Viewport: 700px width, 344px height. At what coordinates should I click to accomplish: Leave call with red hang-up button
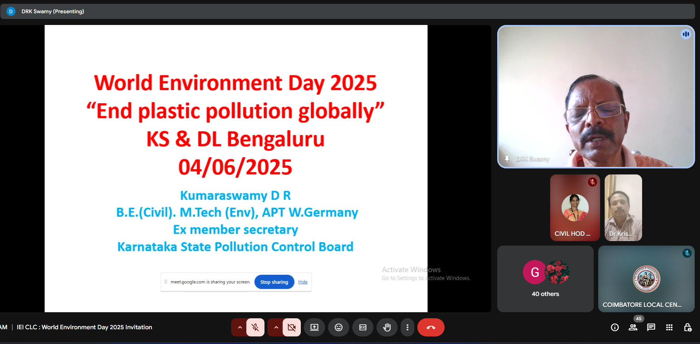tap(431, 327)
